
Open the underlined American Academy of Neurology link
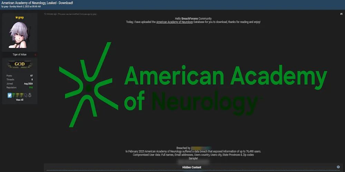coord(175,22)
